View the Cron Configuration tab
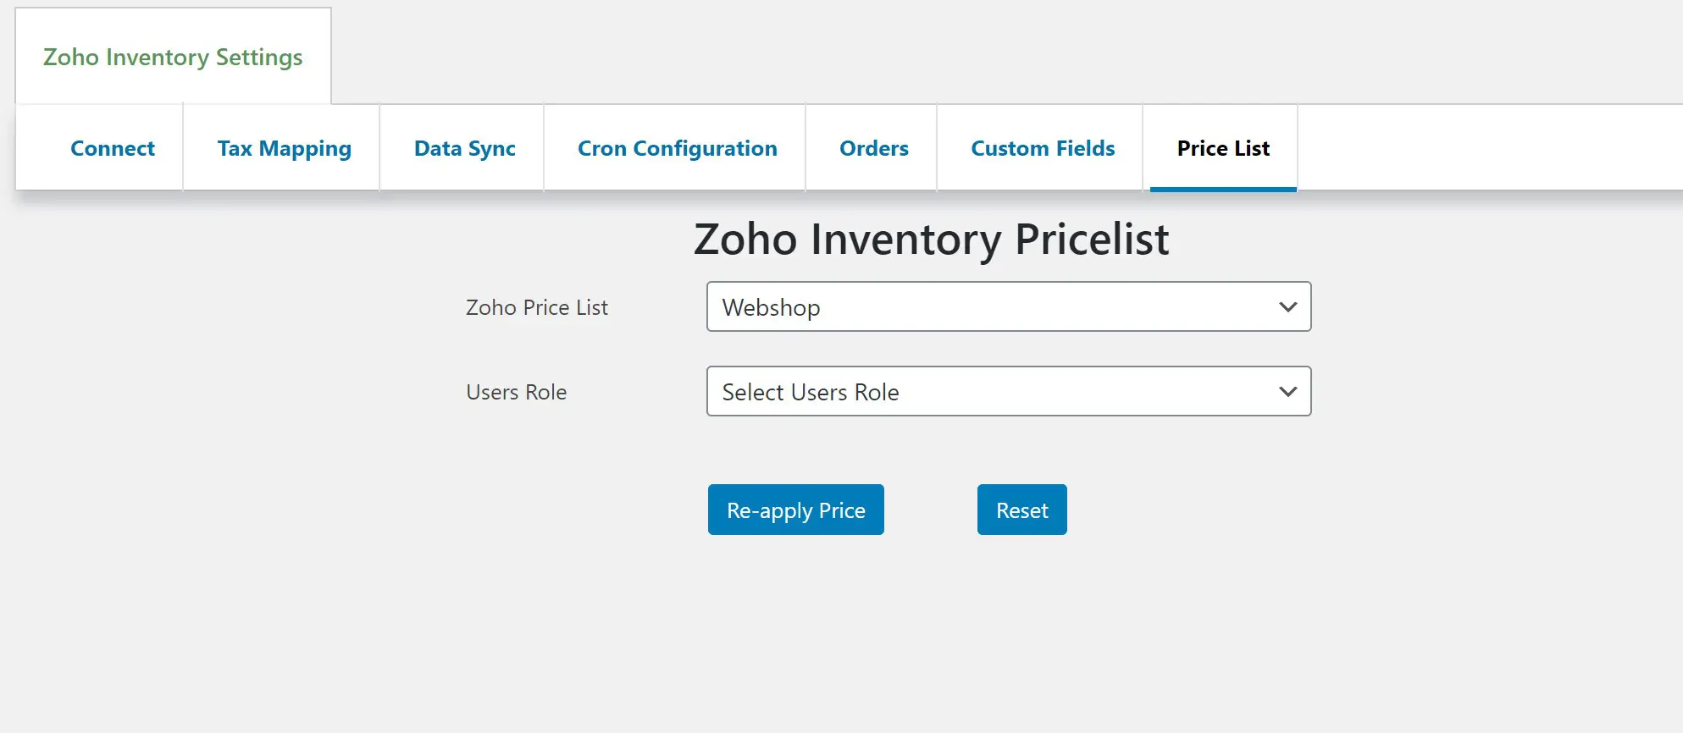 coord(677,148)
